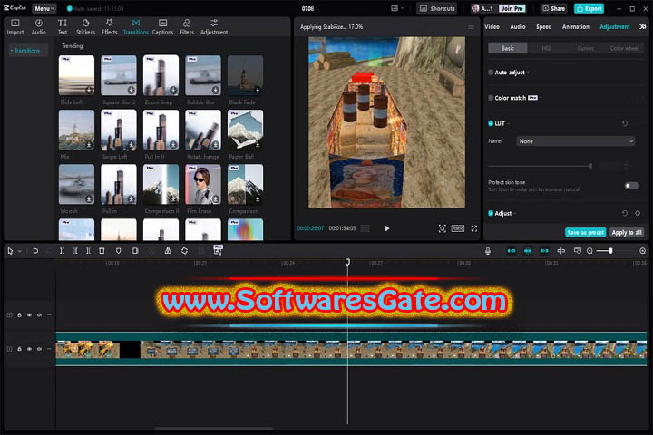The image size is (653, 435).
Task: Enable the Color match checkbox
Action: (x=491, y=98)
